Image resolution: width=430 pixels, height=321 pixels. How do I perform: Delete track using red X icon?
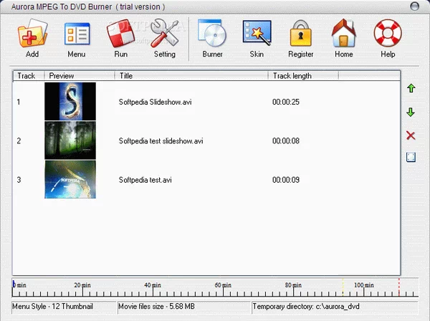pyautogui.click(x=411, y=135)
